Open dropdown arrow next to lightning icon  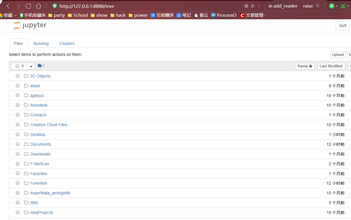click(x=259, y=6)
